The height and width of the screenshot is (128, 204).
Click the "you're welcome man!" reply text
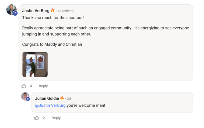86,105
